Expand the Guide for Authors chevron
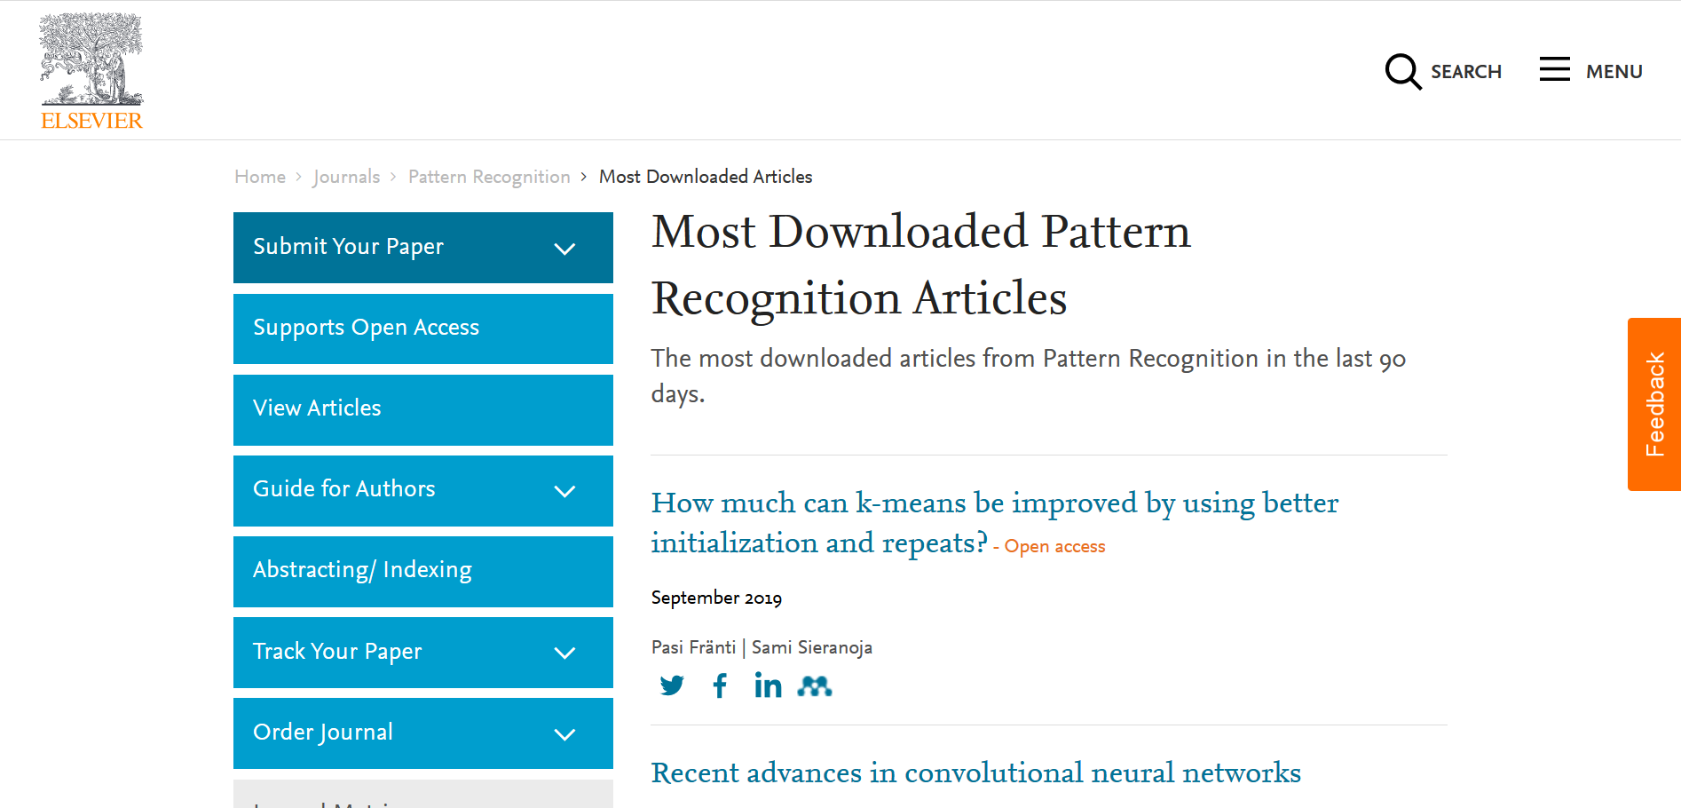The width and height of the screenshot is (1681, 808). (564, 491)
